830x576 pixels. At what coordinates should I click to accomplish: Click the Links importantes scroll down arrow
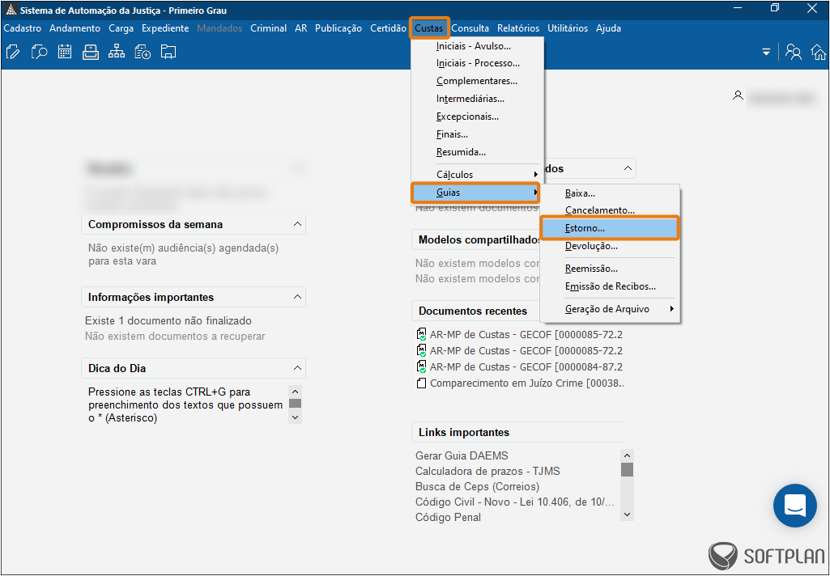click(628, 515)
